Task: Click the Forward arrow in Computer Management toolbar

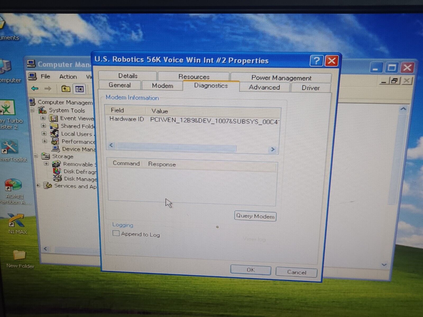Action: click(48, 88)
